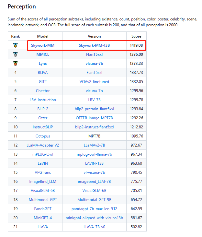This screenshot has width=202, height=237.
Task: Select the score 1419.08
Action: tap(136, 45)
